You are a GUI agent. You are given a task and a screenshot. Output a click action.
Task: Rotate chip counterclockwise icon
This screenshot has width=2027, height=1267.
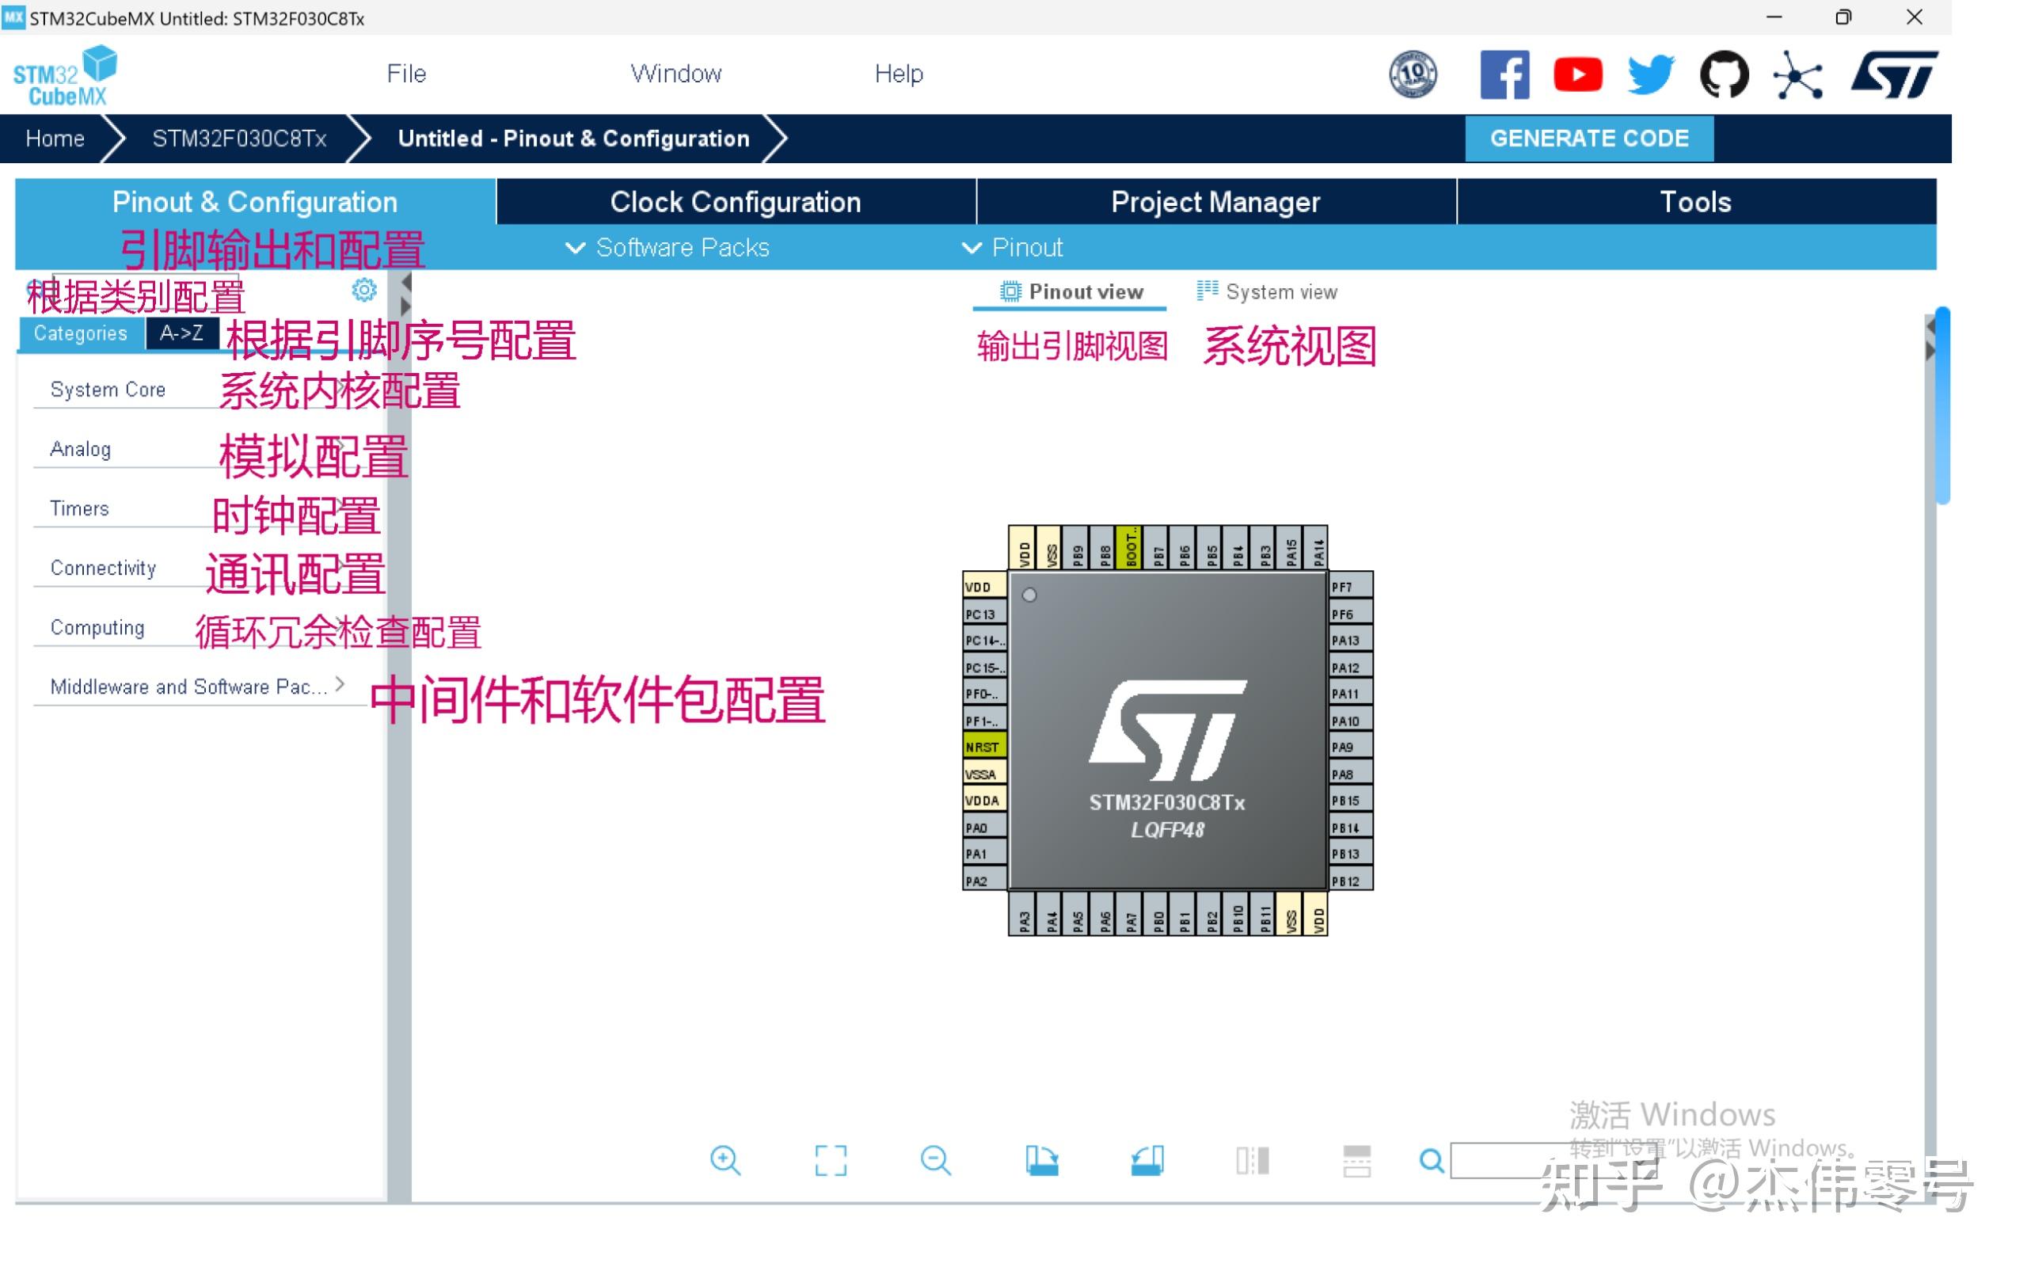click(1147, 1160)
